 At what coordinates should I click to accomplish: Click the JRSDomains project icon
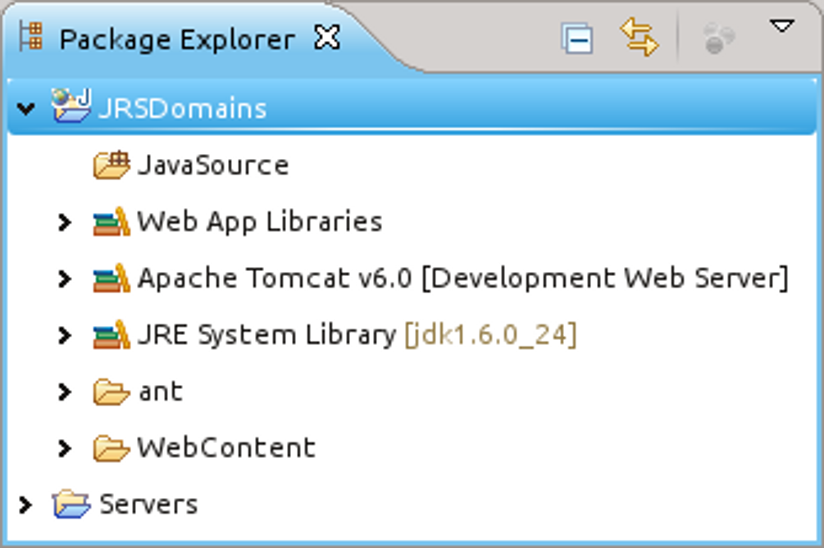tap(70, 107)
